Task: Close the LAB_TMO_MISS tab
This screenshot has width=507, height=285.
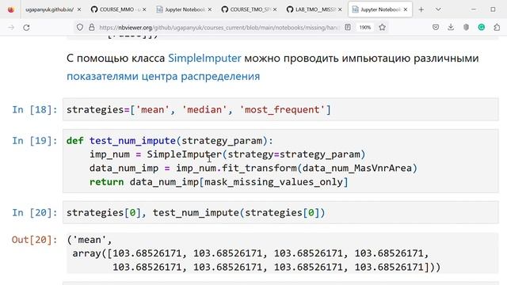Action: tap(340, 9)
